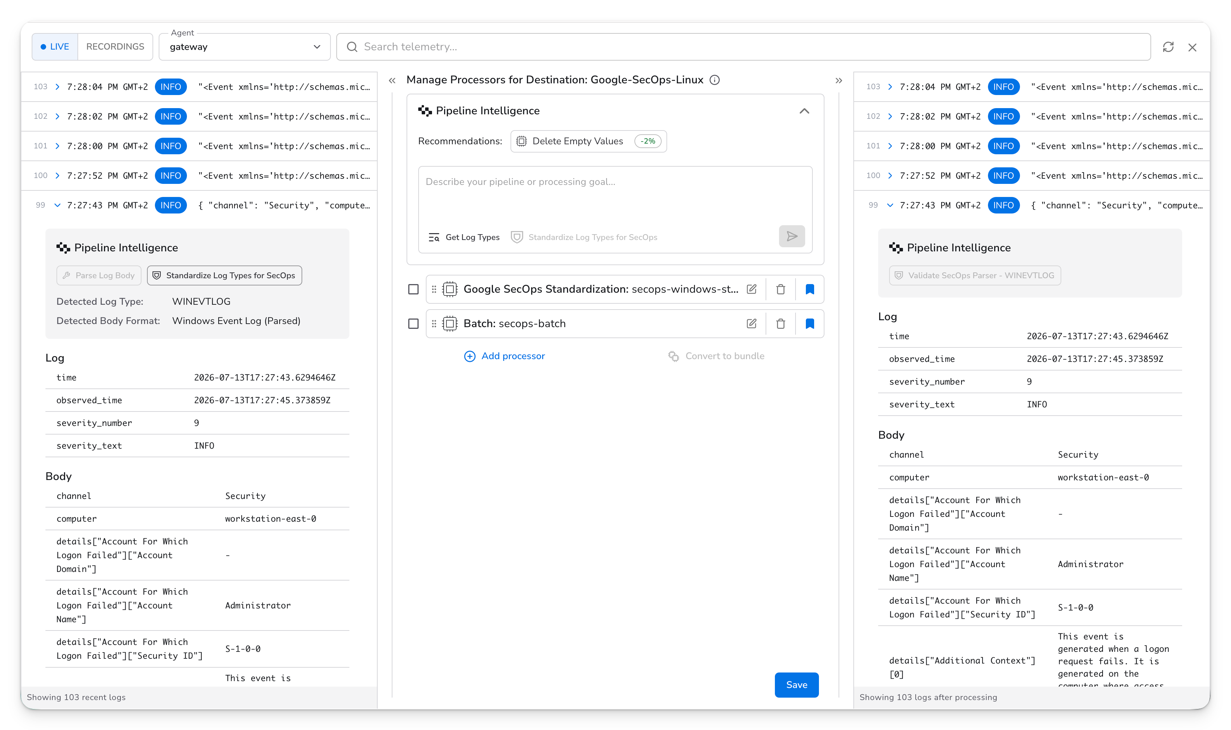Screen dimensions: 1231x730
Task: Click the -2% savings badge
Action: point(648,141)
